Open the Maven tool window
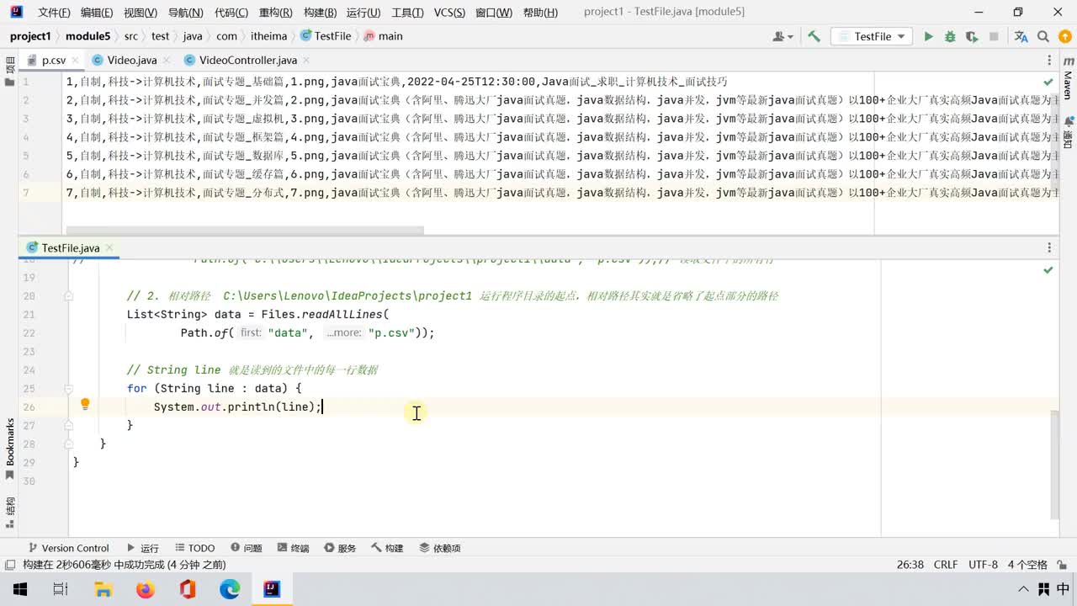Image resolution: width=1077 pixels, height=606 pixels. (1068, 80)
